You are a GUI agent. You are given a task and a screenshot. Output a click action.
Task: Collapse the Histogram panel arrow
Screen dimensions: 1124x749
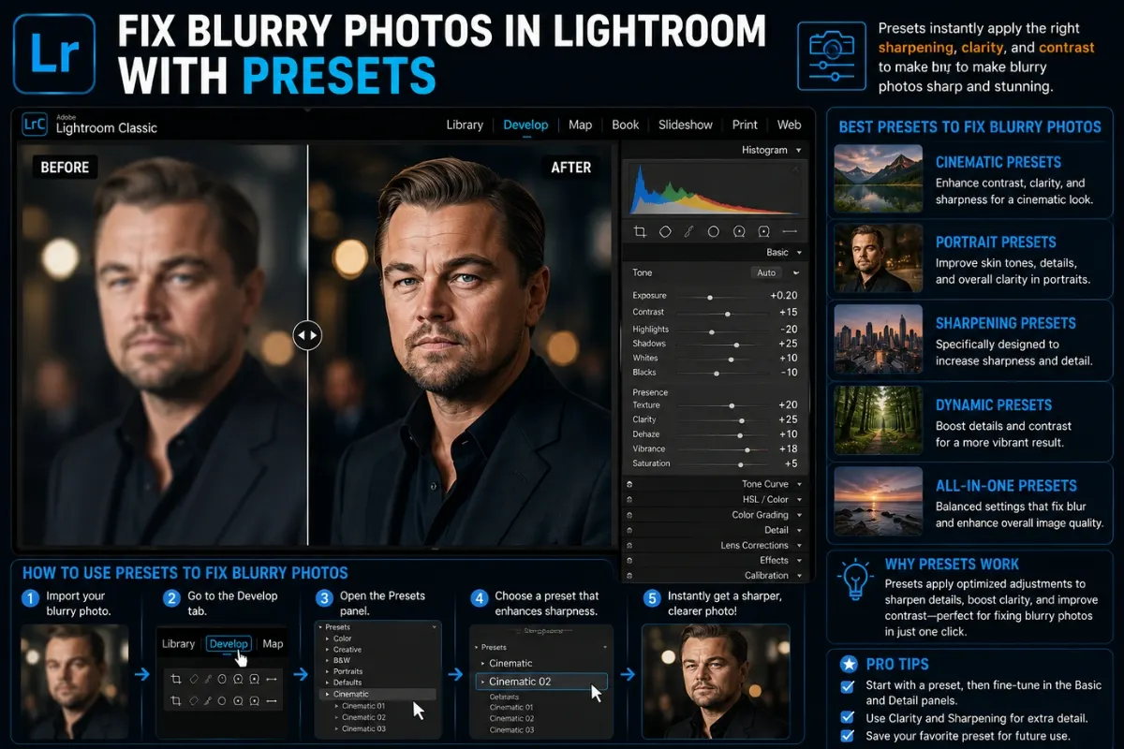point(798,150)
